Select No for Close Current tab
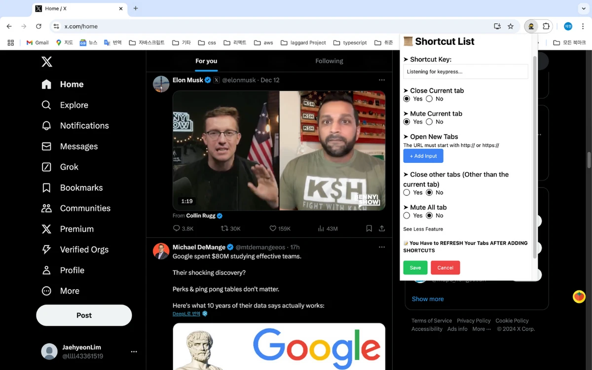 click(429, 99)
